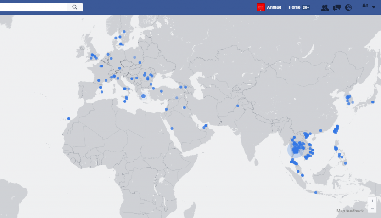Open Ahmad's profile name link
The width and height of the screenshot is (381, 218).
click(x=274, y=7)
